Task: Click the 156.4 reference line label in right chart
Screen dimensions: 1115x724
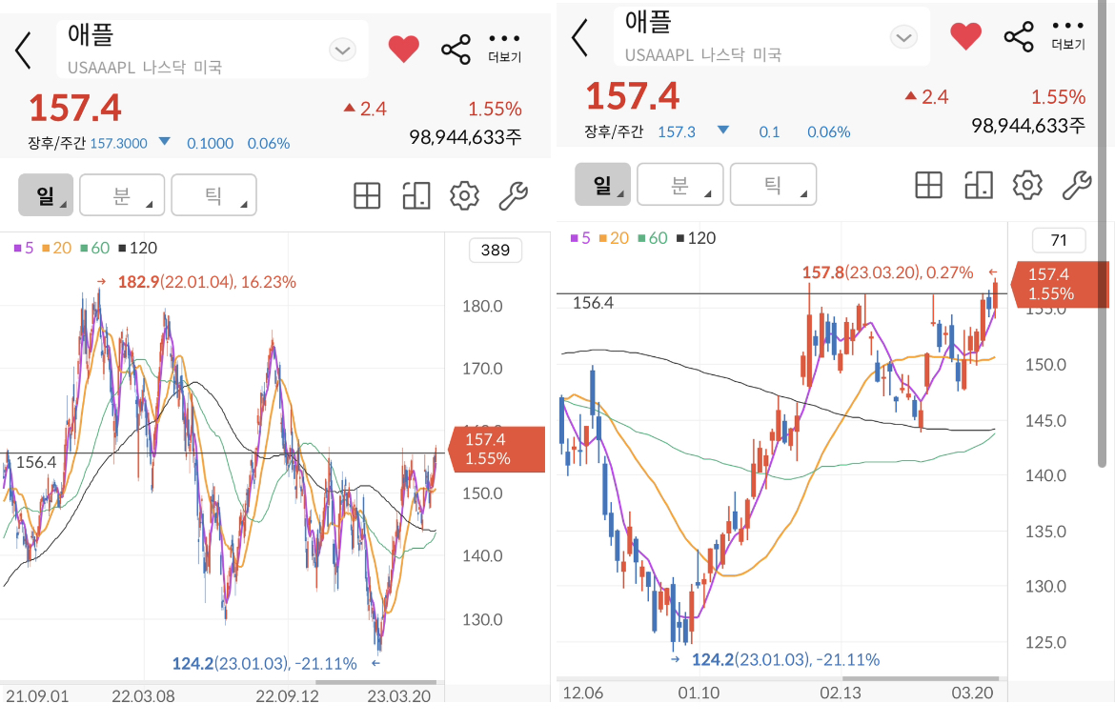Action: (x=593, y=303)
